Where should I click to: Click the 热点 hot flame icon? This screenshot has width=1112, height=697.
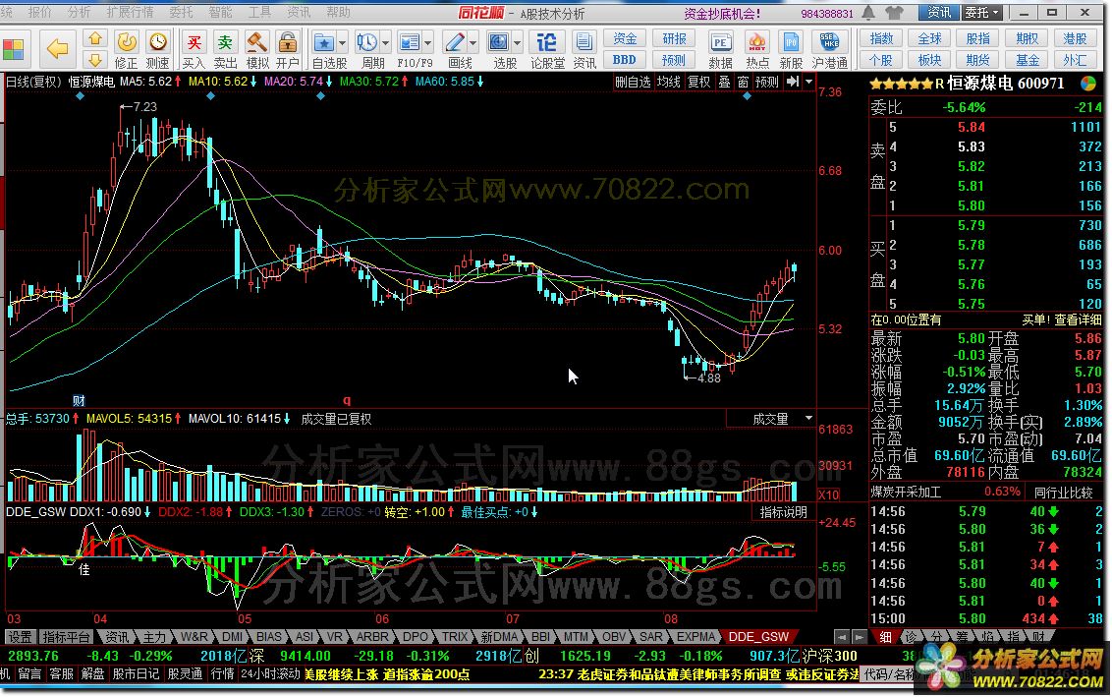pos(757,49)
